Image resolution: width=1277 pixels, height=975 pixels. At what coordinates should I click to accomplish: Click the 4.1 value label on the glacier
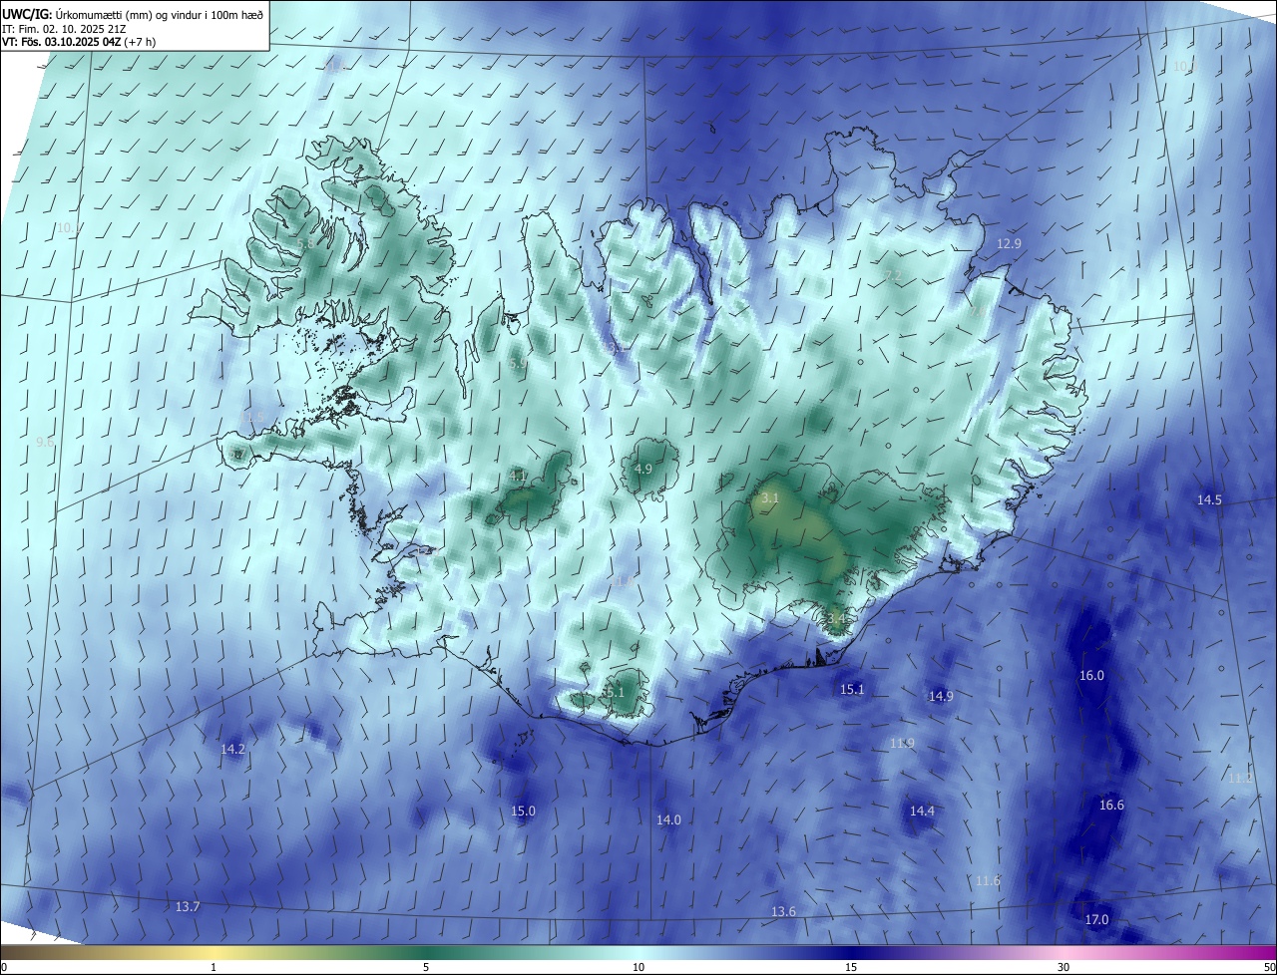pos(518,476)
